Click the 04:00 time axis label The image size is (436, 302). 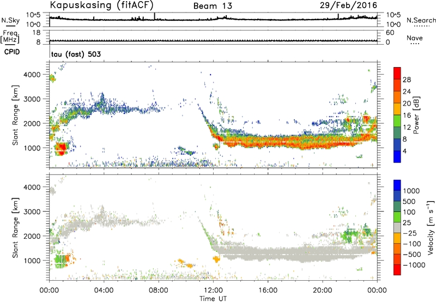[104, 291]
